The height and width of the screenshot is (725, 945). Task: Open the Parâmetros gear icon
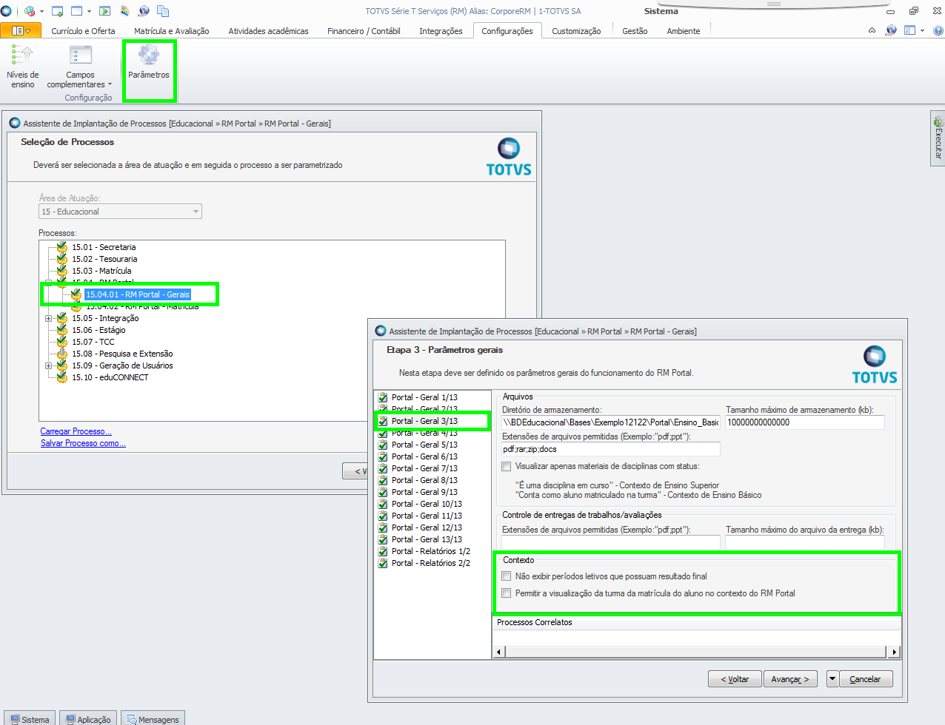[x=149, y=56]
